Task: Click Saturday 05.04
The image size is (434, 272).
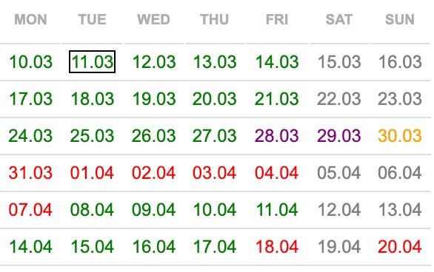Action: [x=339, y=173]
